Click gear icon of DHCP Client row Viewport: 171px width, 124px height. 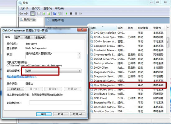pyautogui.click(x=92, y=68)
